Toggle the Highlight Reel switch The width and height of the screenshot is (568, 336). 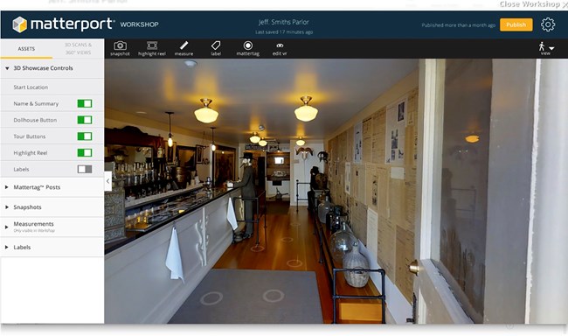point(85,153)
